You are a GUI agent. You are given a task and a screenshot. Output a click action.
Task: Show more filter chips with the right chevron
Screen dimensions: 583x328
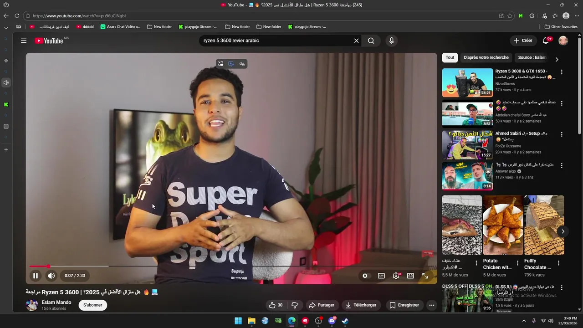557,59
